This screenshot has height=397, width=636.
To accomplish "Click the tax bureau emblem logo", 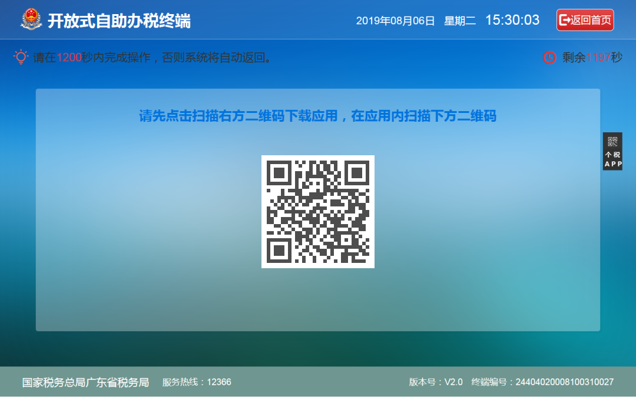I will tap(31, 20).
